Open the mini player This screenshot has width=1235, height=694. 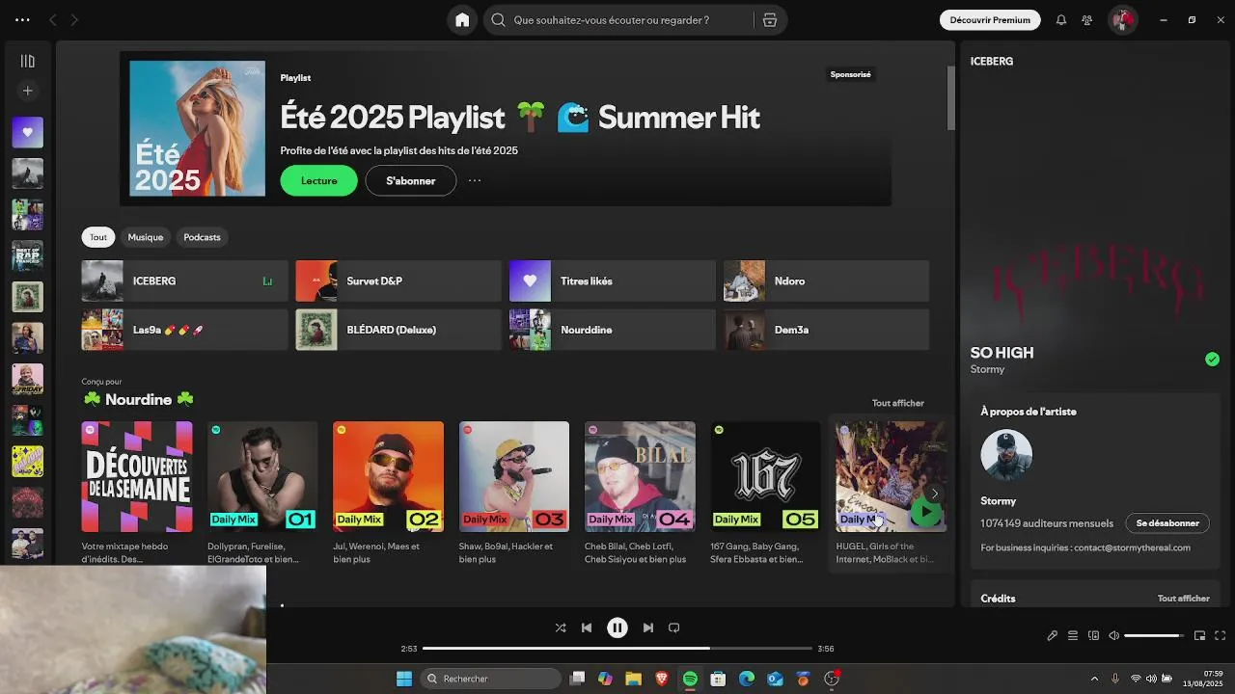click(x=1199, y=635)
